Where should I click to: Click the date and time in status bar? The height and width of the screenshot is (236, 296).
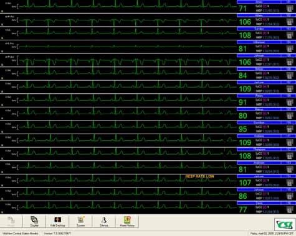point(272,234)
